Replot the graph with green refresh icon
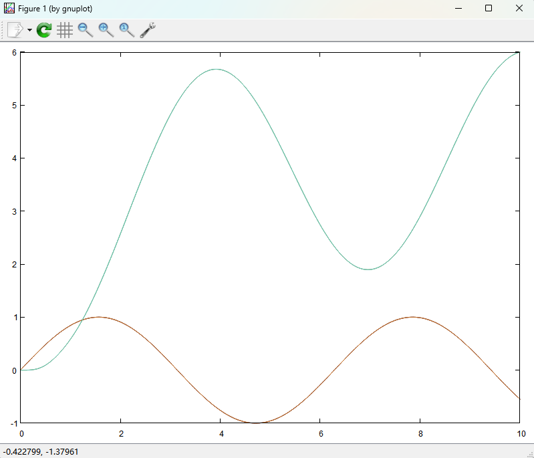Image resolution: width=534 pixels, height=458 pixels. coord(44,30)
